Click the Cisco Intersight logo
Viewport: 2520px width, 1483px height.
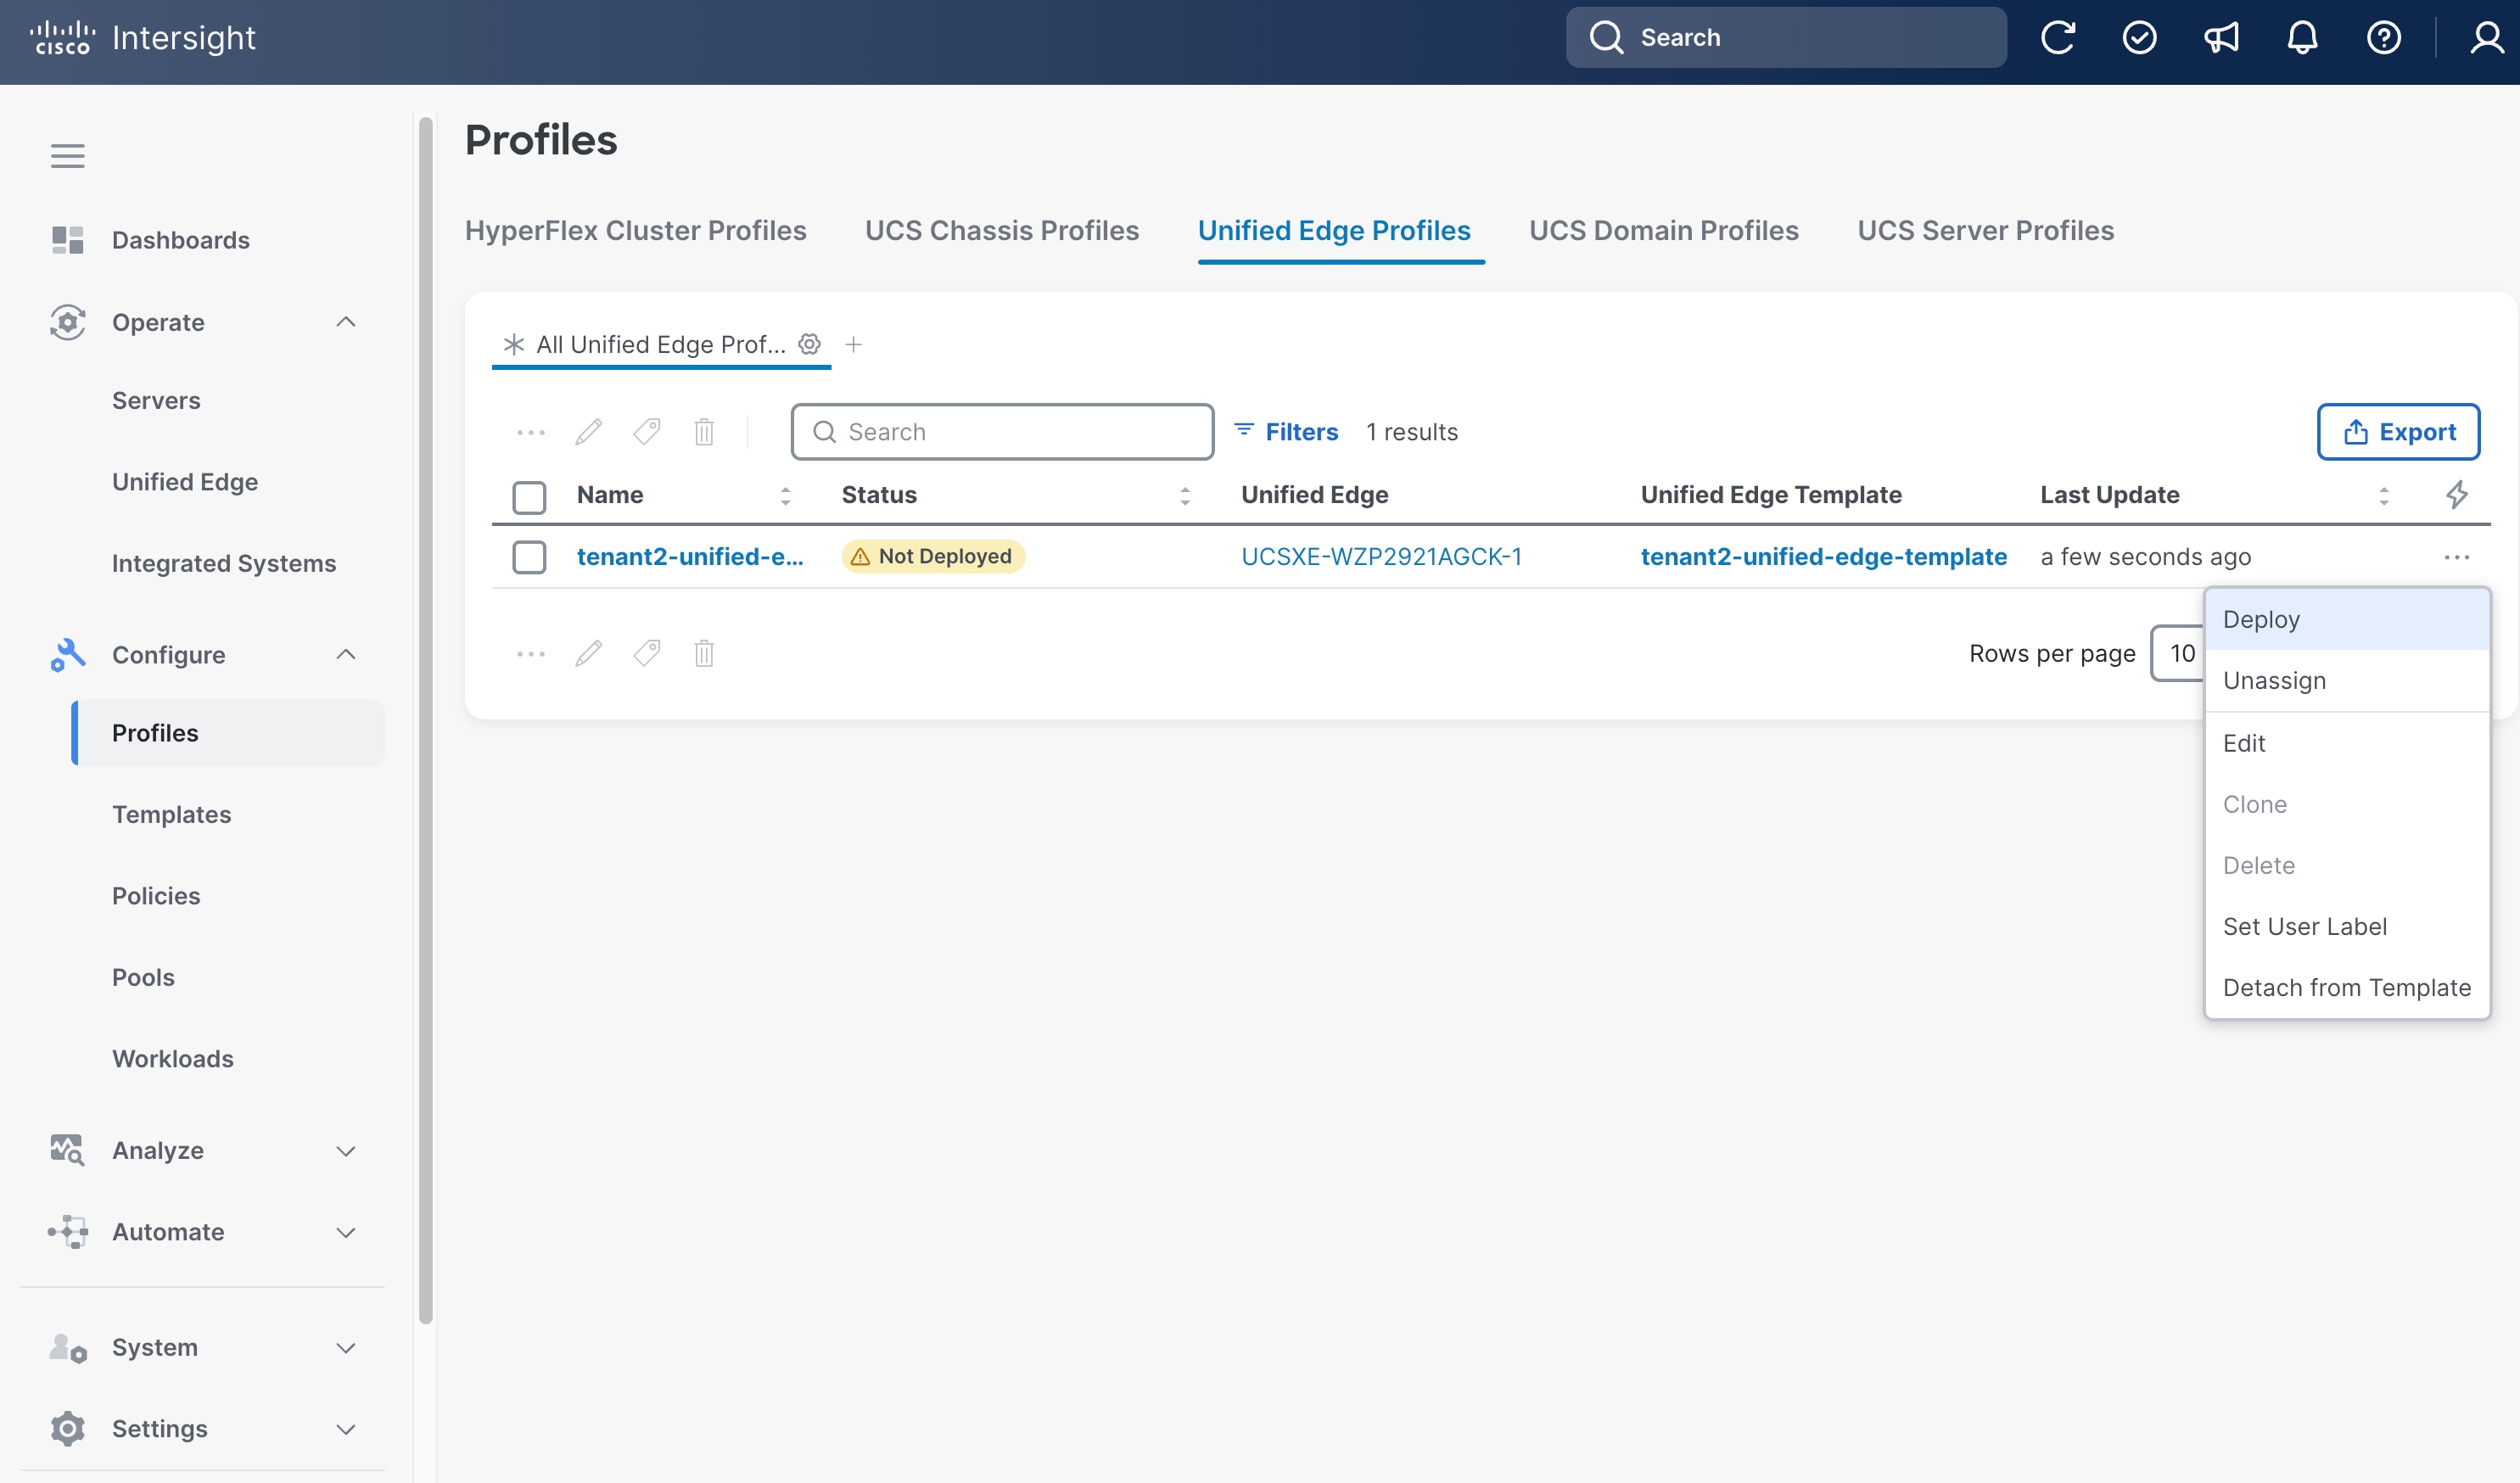[x=142, y=38]
